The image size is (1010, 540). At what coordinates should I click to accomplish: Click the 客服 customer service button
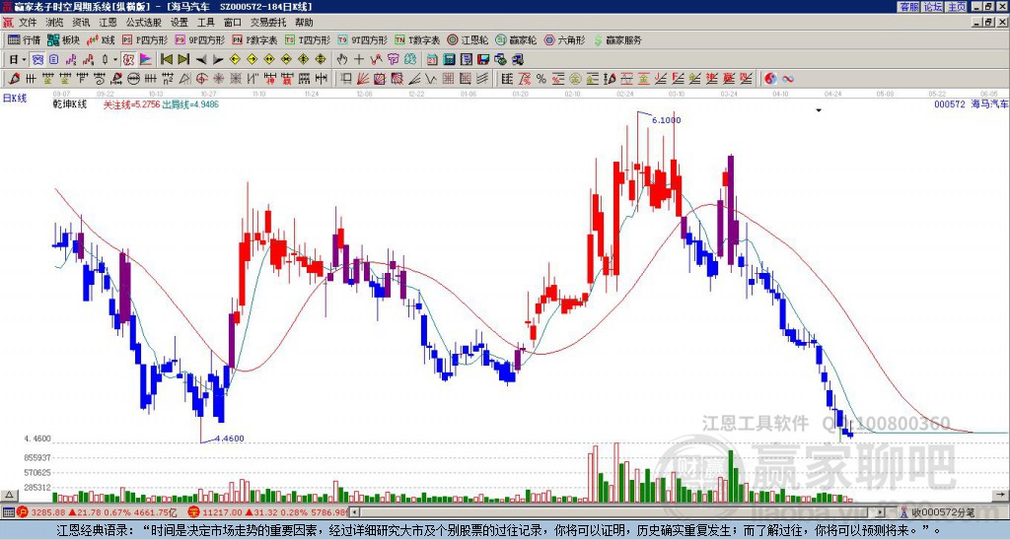click(908, 7)
